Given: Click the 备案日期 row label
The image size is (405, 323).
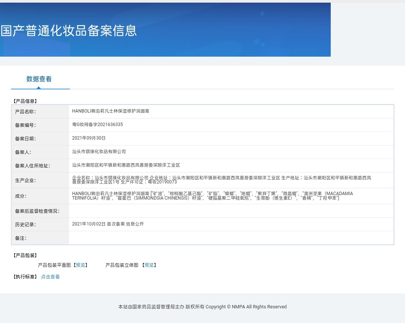Looking at the screenshot, I should (25, 139).
